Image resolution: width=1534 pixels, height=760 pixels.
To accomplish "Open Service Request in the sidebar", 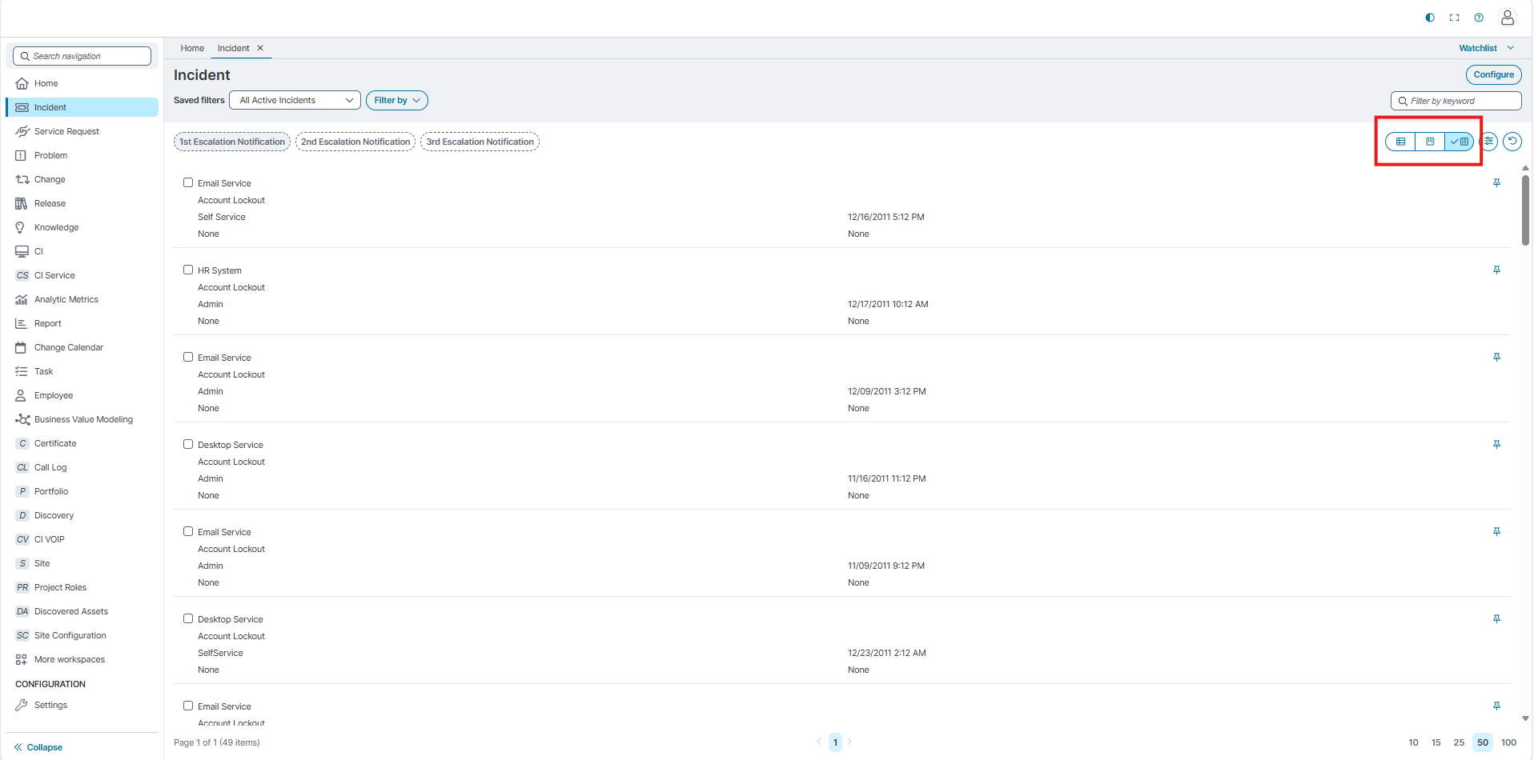I will [66, 131].
